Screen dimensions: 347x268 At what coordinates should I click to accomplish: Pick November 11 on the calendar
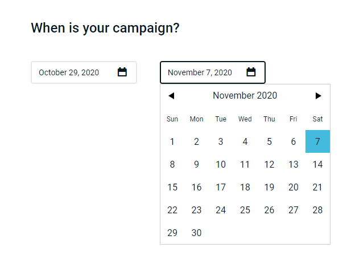pos(245,164)
